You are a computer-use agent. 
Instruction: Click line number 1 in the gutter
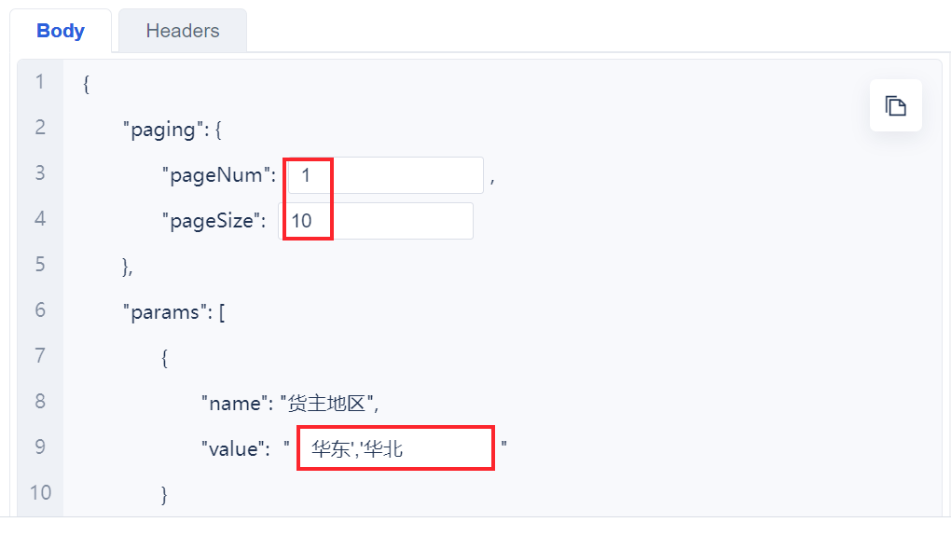(x=40, y=82)
